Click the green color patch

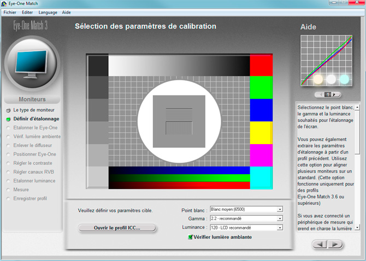[261, 87]
